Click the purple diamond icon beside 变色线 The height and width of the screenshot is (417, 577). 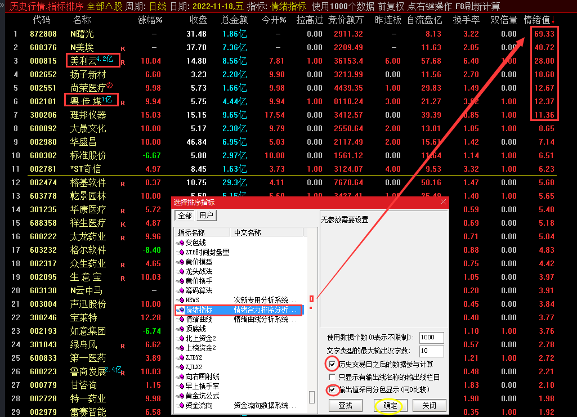pos(181,243)
